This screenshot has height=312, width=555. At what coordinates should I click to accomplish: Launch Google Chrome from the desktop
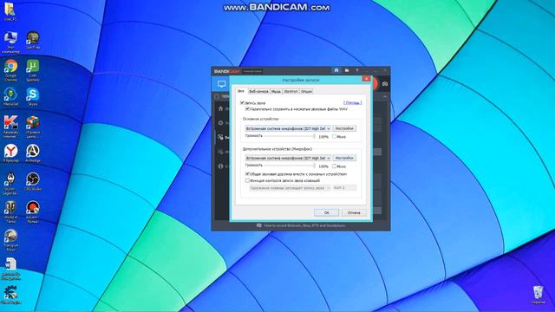click(x=10, y=70)
